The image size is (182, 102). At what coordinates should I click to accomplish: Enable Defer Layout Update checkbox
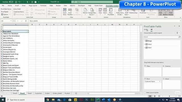[145, 93]
